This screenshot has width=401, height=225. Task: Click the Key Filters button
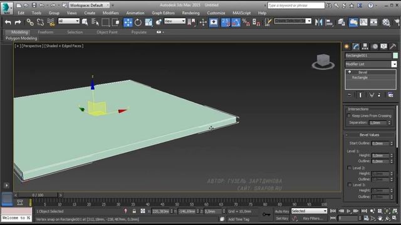(x=313, y=218)
